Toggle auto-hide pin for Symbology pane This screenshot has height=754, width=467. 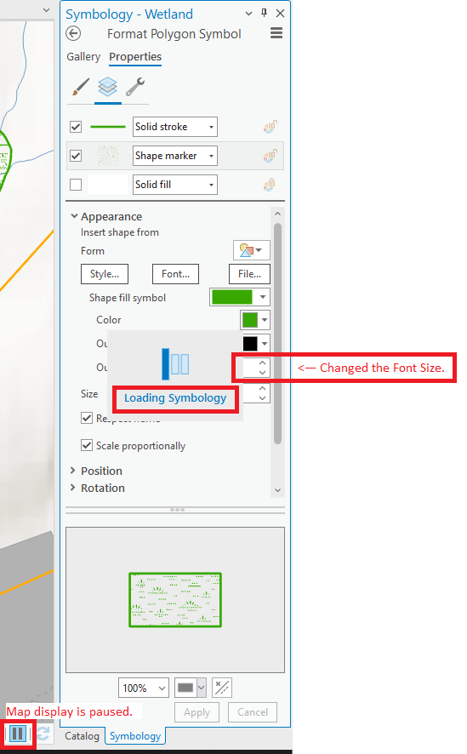click(x=264, y=13)
